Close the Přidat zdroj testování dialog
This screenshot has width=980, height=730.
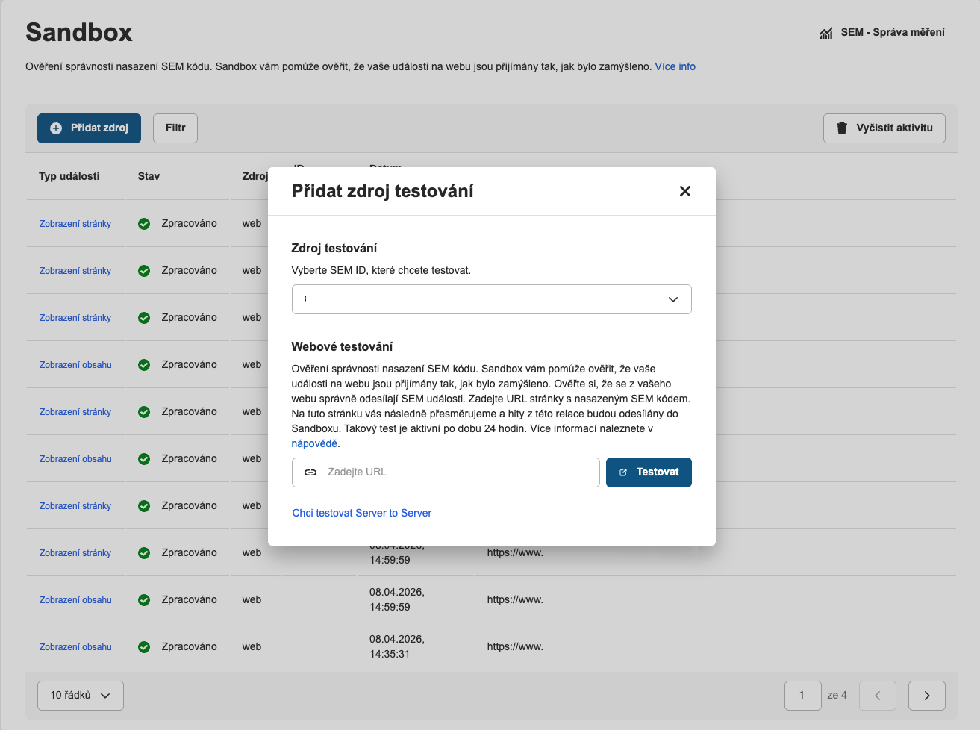coord(684,191)
